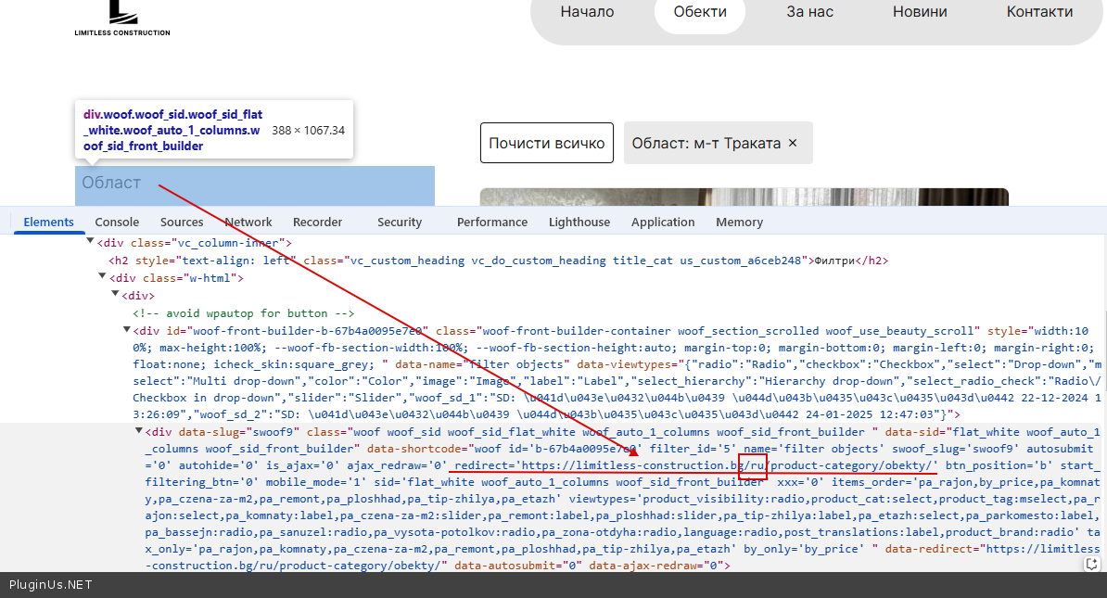Open the Начало navigation link
1107x598 pixels.
587,12
